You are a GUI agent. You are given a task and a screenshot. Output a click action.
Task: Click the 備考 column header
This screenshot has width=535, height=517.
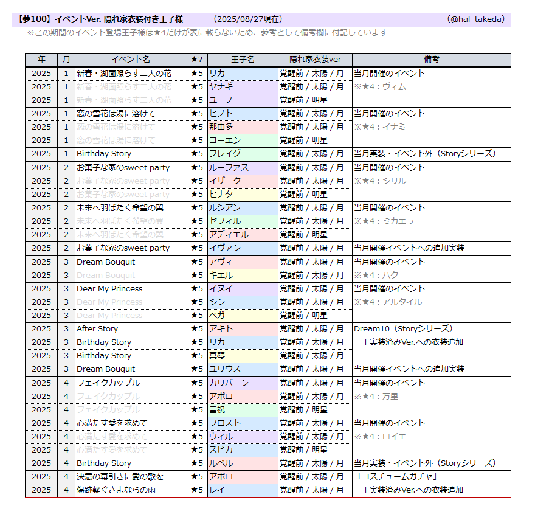(x=431, y=60)
